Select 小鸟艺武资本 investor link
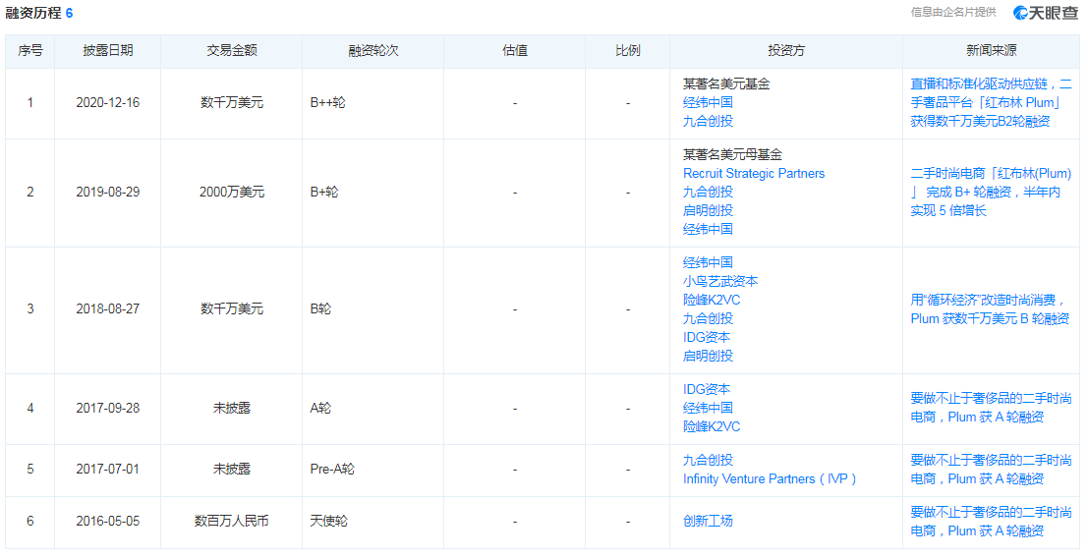 point(720,281)
